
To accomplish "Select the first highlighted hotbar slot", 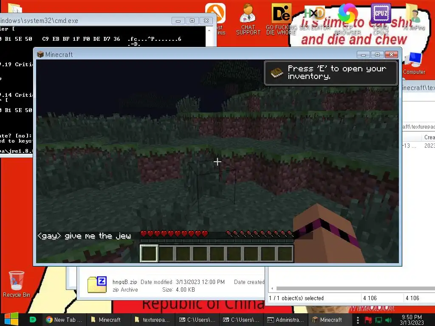I will [149, 253].
